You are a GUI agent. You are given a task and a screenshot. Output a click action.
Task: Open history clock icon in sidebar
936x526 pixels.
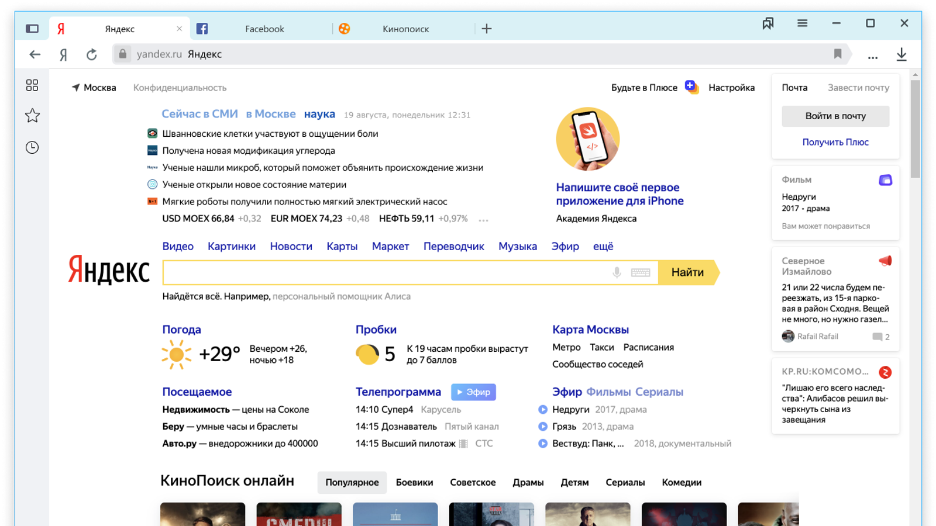pyautogui.click(x=32, y=147)
